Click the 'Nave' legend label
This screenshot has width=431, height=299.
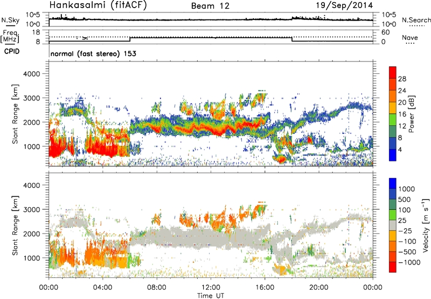(410, 37)
